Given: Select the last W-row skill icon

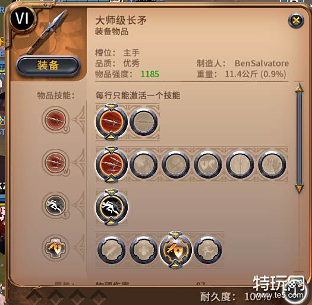Looking at the screenshot, I should [x=272, y=164].
